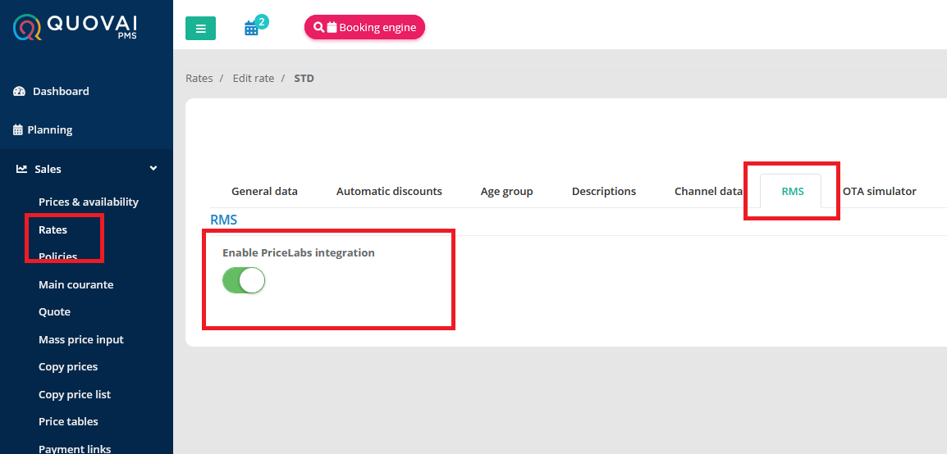The image size is (947, 454).
Task: Go to Copy price list
Action: pos(75,394)
